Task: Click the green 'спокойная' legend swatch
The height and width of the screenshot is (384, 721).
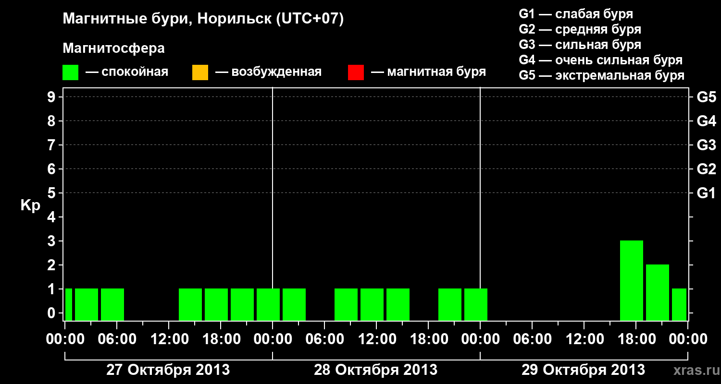Action: (x=71, y=72)
